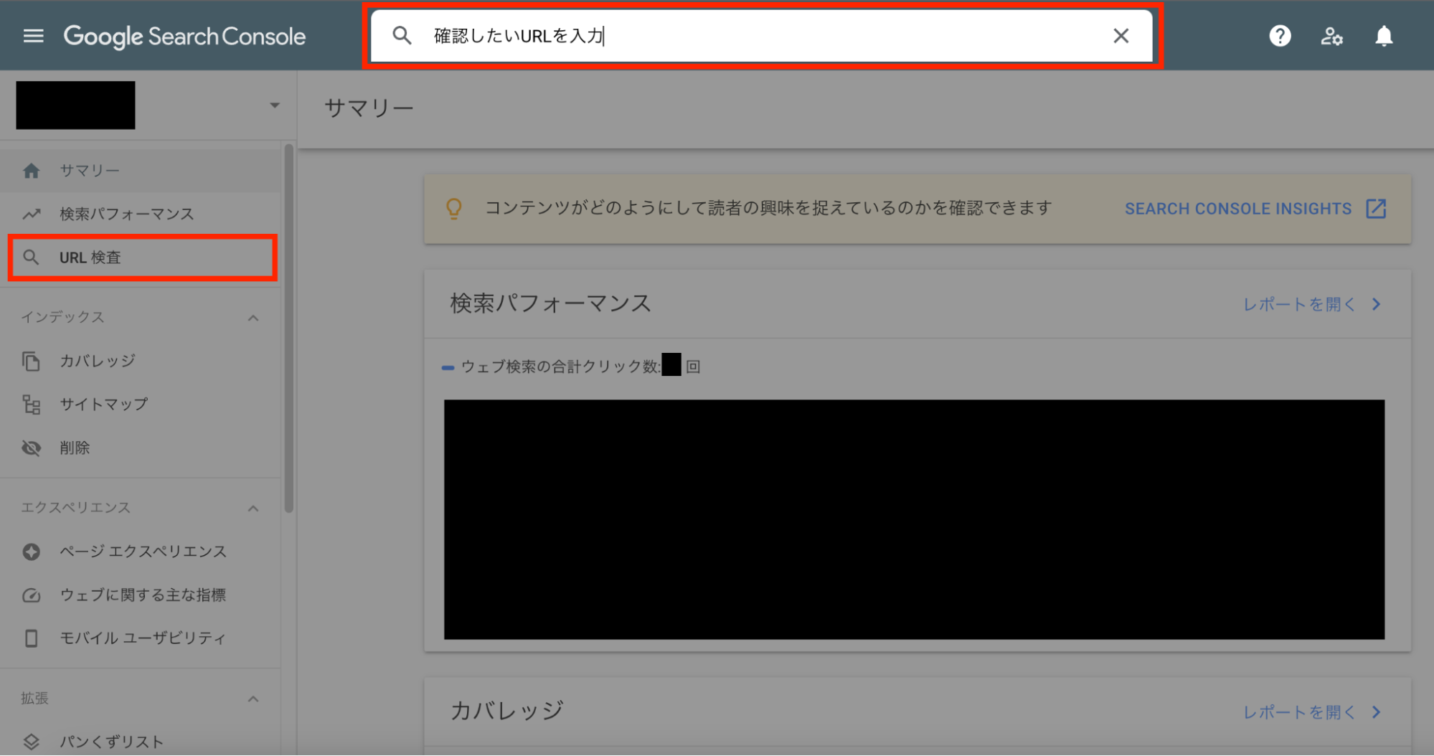Open the notifications bell
Image resolution: width=1434 pixels, height=756 pixels.
point(1384,36)
